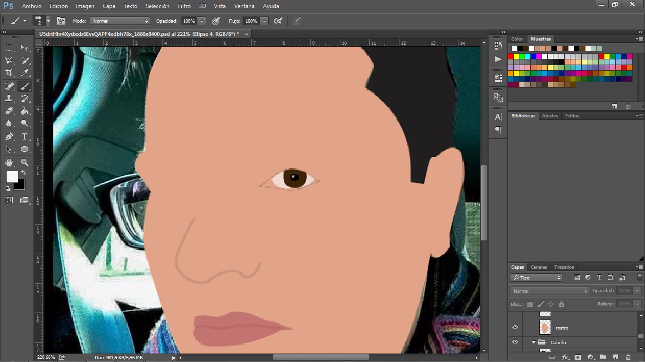Screen dimensions: 645x362
Task: Select the Horizontal Type tool
Action: 25,137
